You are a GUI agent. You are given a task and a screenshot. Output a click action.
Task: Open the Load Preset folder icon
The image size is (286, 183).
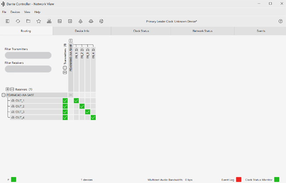point(28,21)
